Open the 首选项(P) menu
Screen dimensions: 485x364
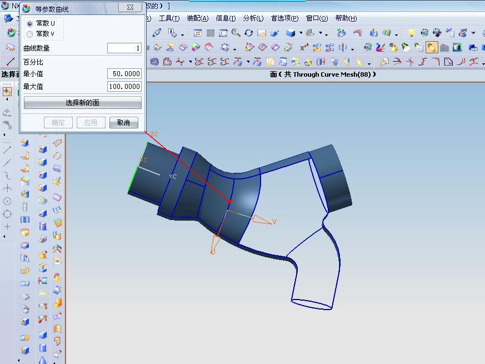[x=284, y=18]
